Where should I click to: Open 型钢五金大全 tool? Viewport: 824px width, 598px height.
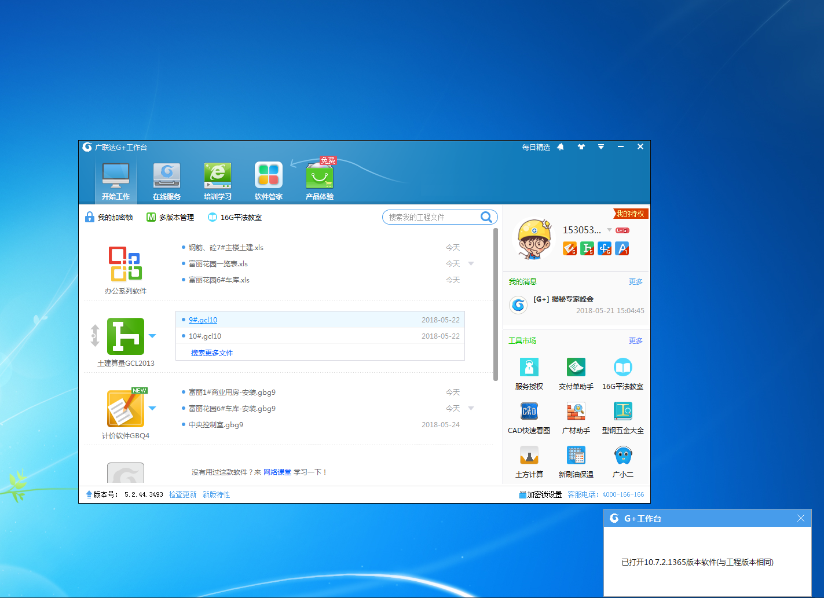(623, 417)
